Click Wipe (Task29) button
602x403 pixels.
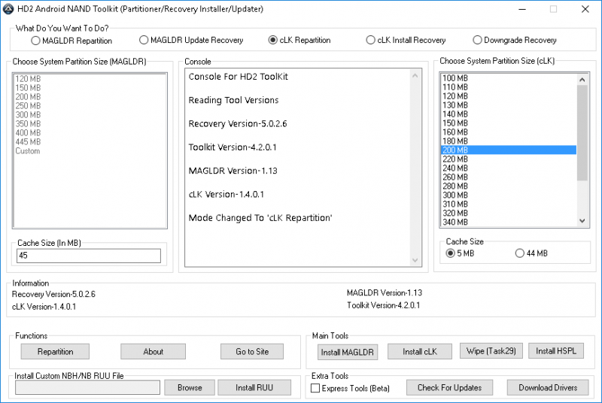(491, 351)
